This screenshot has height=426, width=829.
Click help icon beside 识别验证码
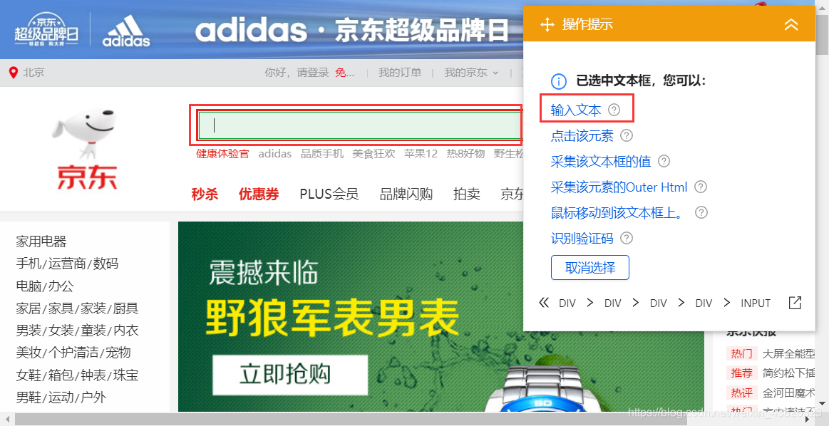(x=627, y=239)
